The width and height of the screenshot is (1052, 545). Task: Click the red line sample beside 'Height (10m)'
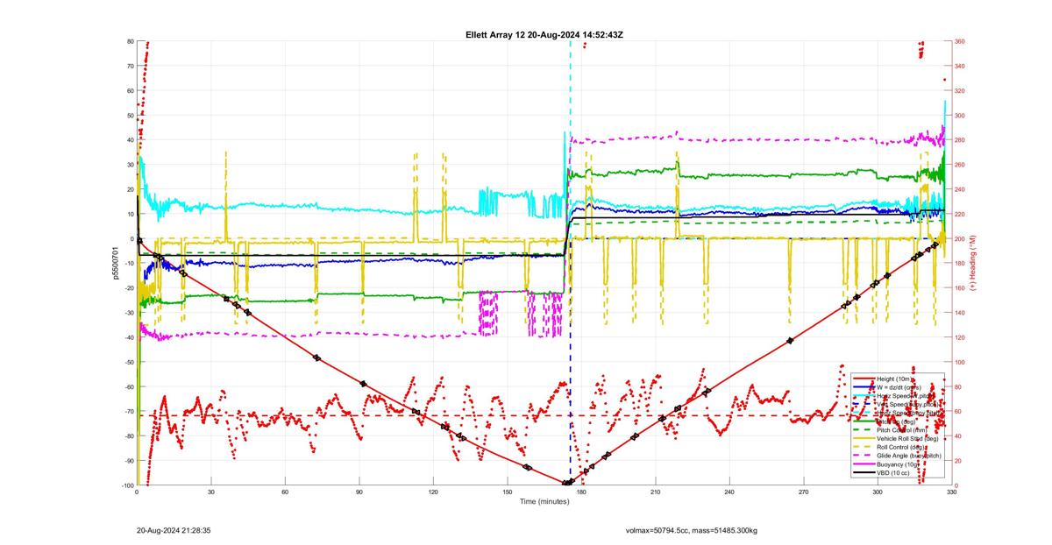864,379
